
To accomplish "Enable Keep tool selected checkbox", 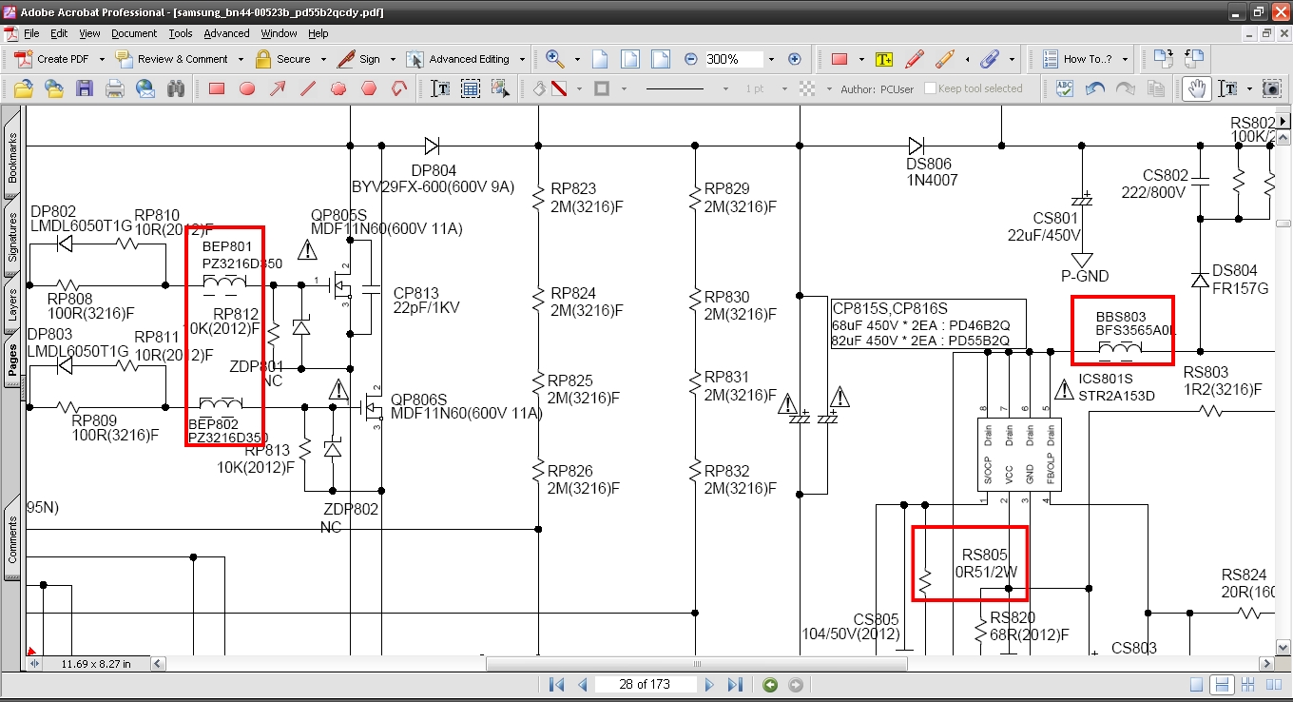I will coord(929,88).
